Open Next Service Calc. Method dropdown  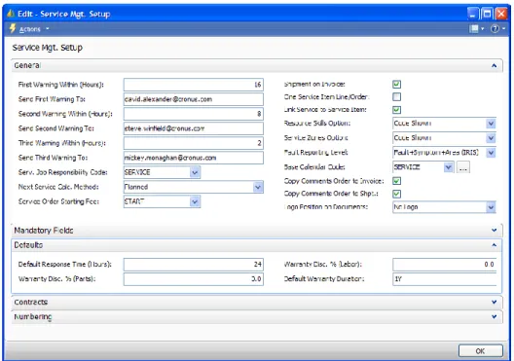(258, 187)
